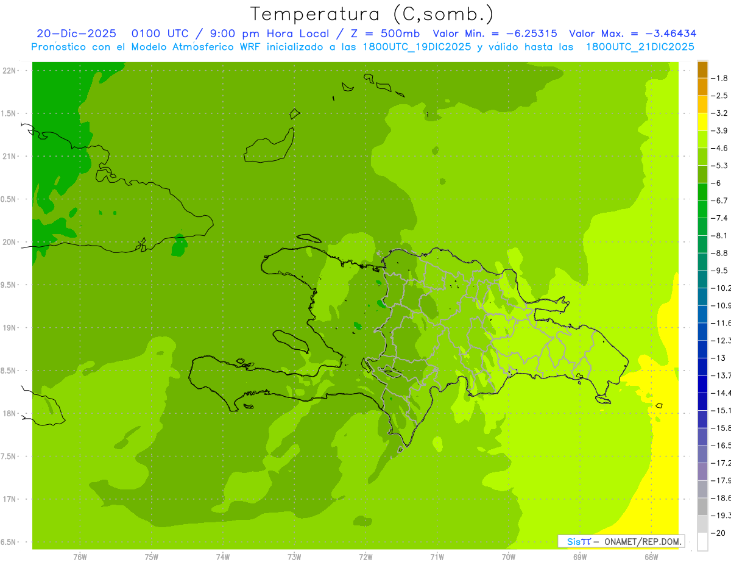Pick the green swatch between -4.6 and -5.3
Screen dimensions: 731x565
[703, 157]
